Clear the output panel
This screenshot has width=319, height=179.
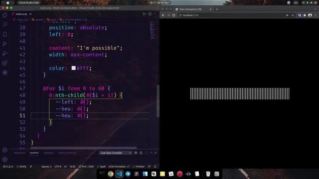(x=136, y=153)
